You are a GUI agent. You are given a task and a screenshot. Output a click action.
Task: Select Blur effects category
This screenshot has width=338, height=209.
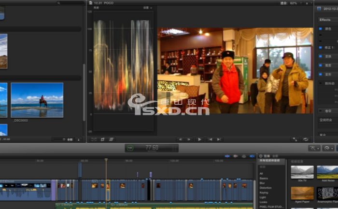[x=262, y=183]
